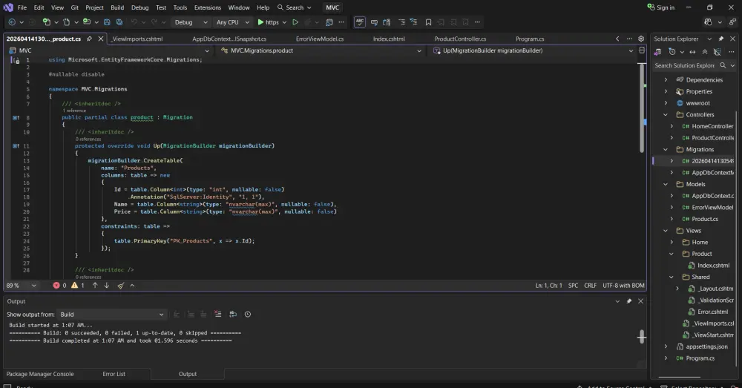
Task: Toggle timestamps clock icon in Output
Action: click(x=248, y=315)
